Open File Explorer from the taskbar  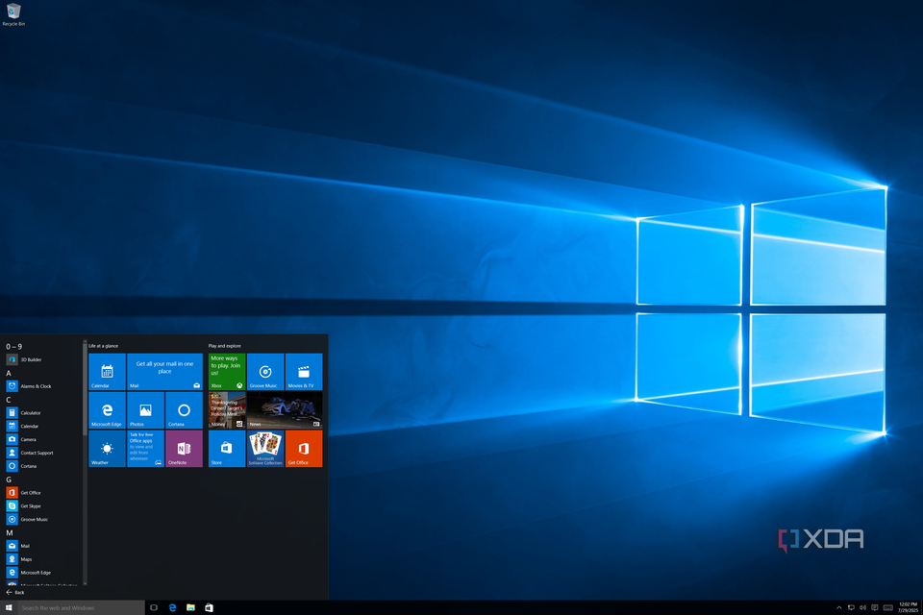(190, 606)
